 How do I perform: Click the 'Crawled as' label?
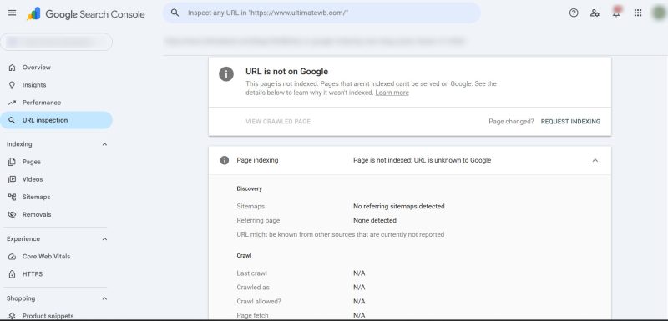(x=253, y=288)
